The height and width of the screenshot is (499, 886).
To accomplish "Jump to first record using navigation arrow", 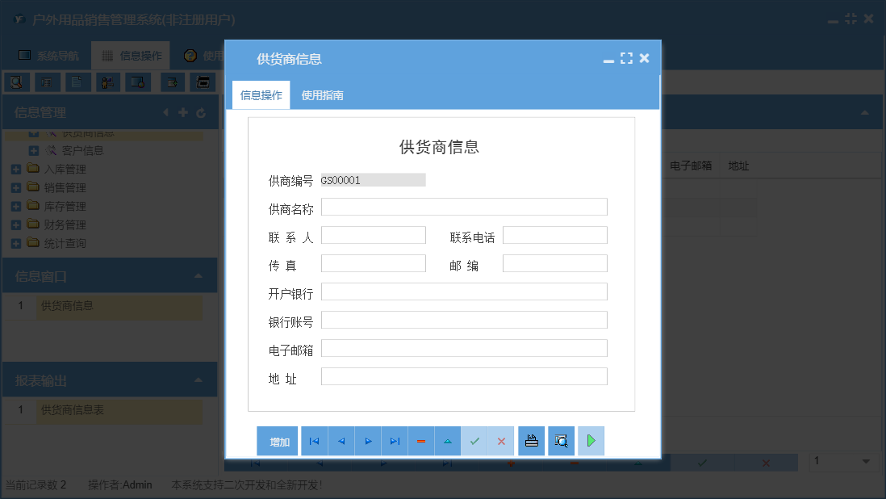I will pos(313,441).
